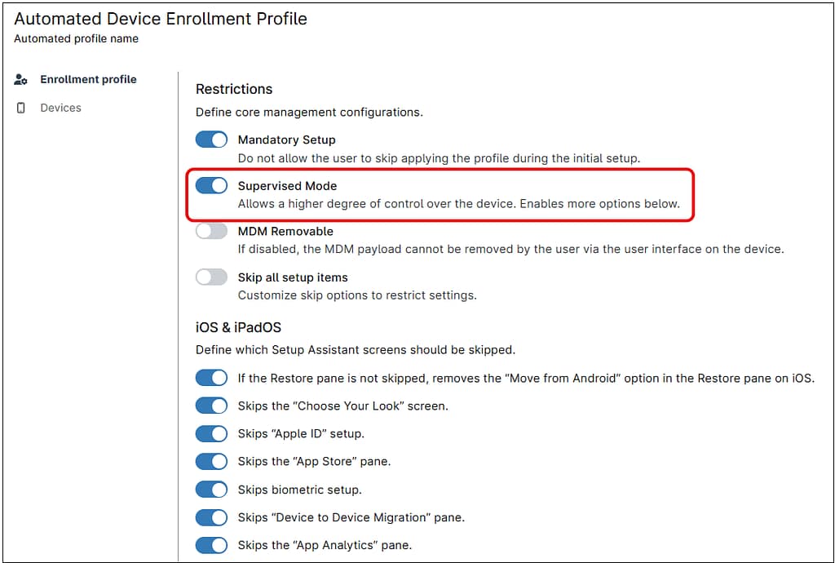Click the Devices phone icon

pos(21,108)
